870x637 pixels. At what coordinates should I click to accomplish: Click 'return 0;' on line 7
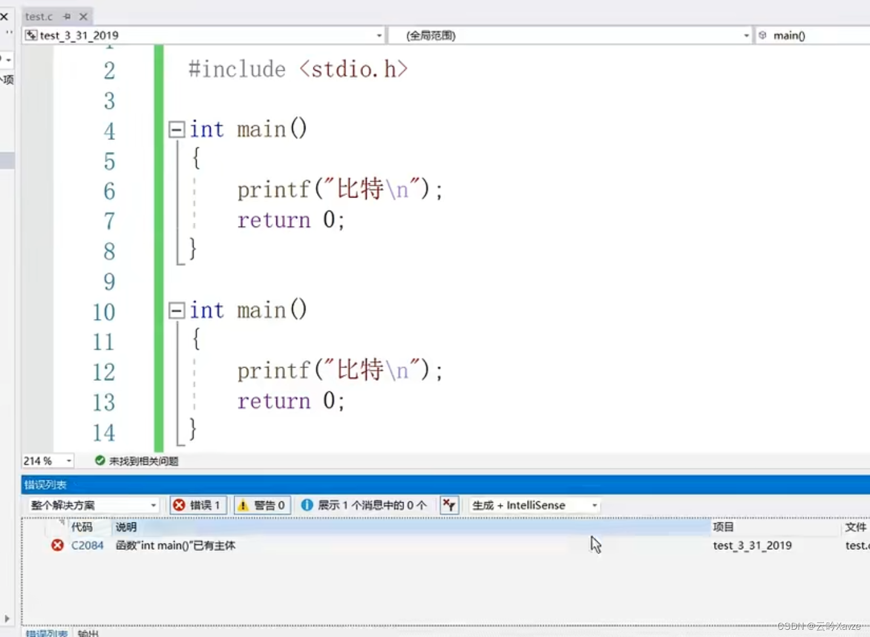(x=291, y=220)
